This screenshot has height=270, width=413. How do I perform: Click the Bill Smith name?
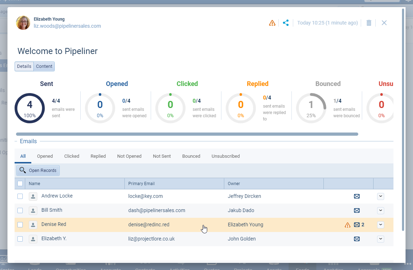click(x=52, y=210)
